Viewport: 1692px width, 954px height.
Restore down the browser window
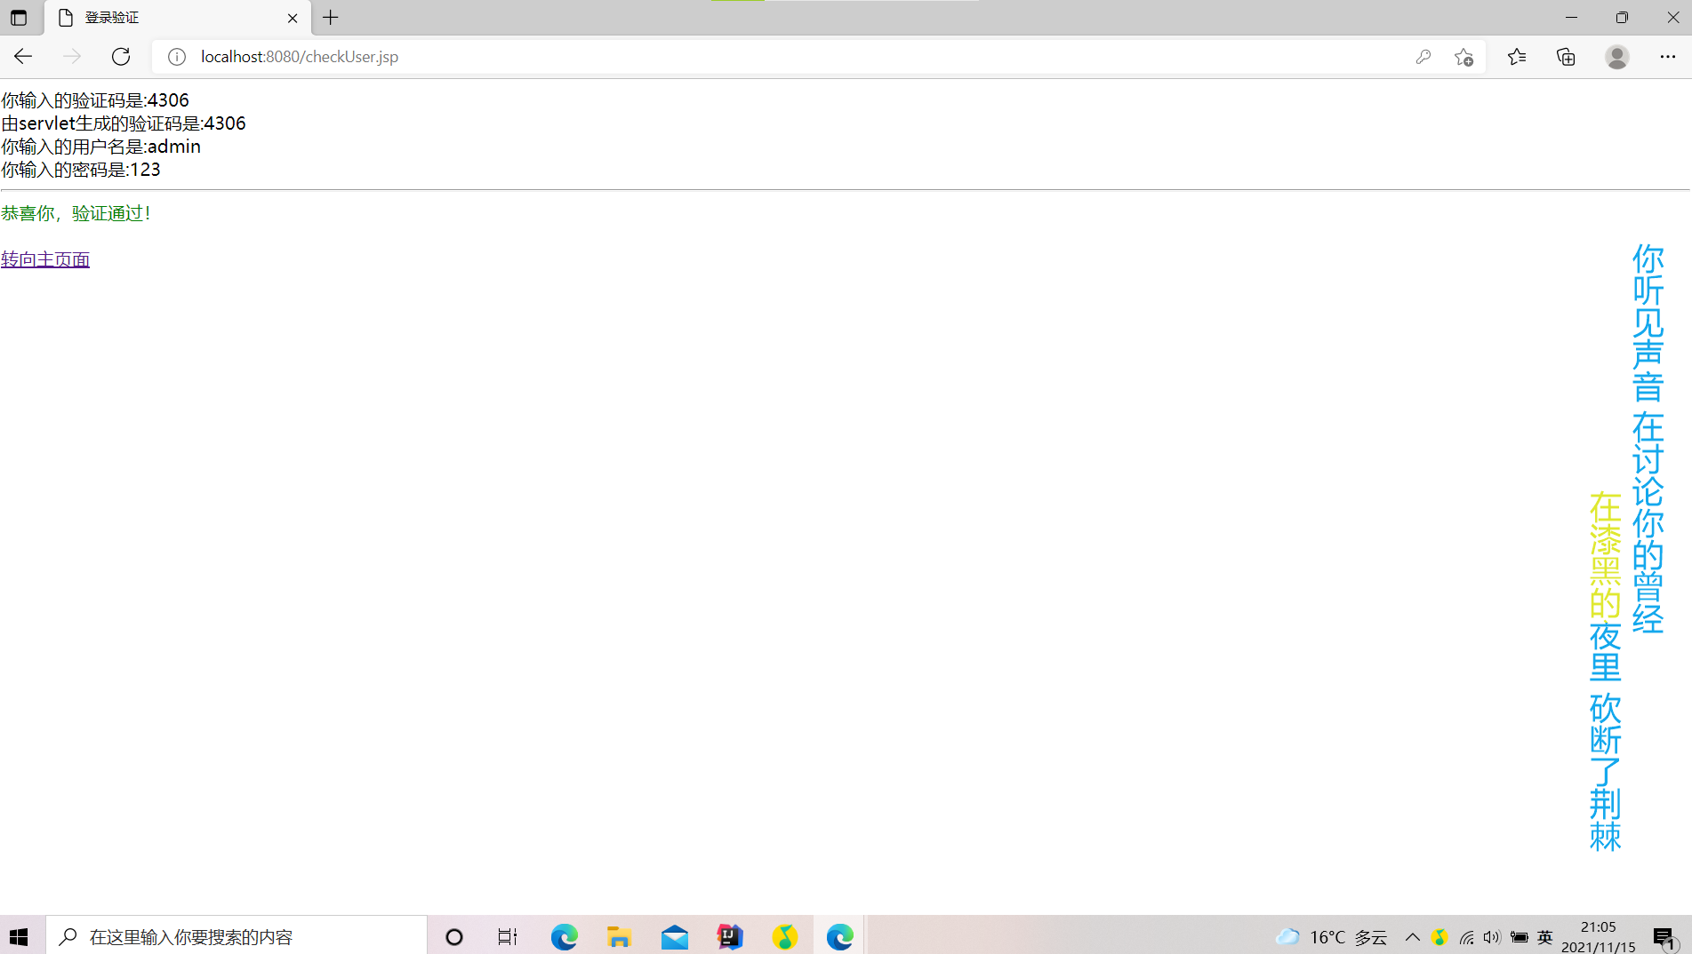pos(1622,18)
